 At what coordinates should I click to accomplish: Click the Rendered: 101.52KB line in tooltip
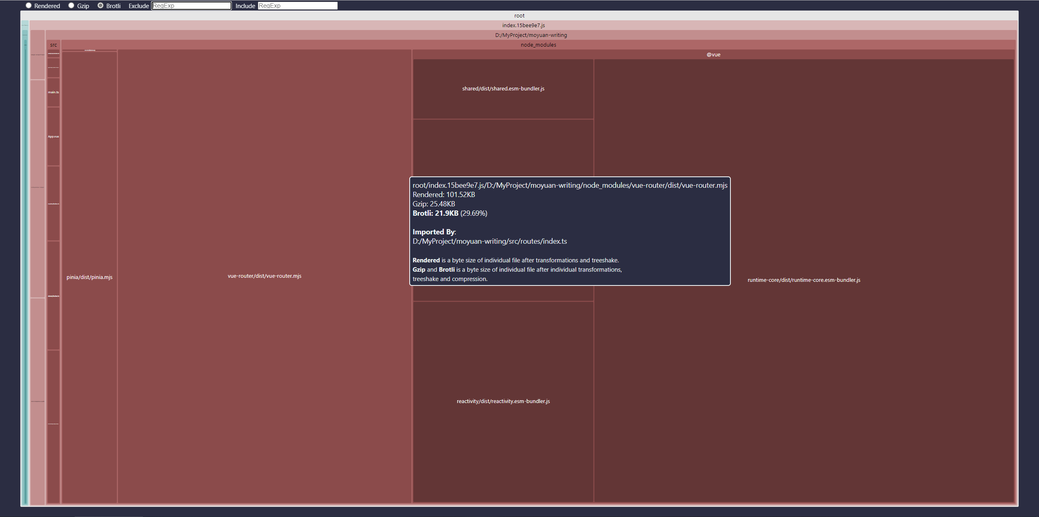point(444,195)
